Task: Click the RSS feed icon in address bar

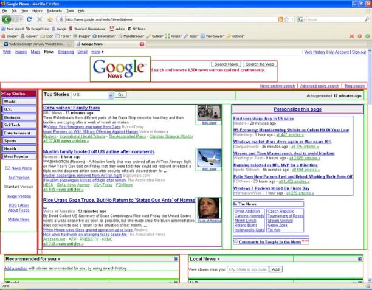Action: point(280,19)
